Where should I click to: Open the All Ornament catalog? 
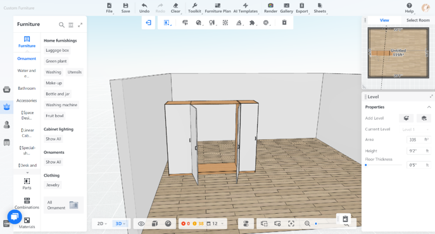63,205
